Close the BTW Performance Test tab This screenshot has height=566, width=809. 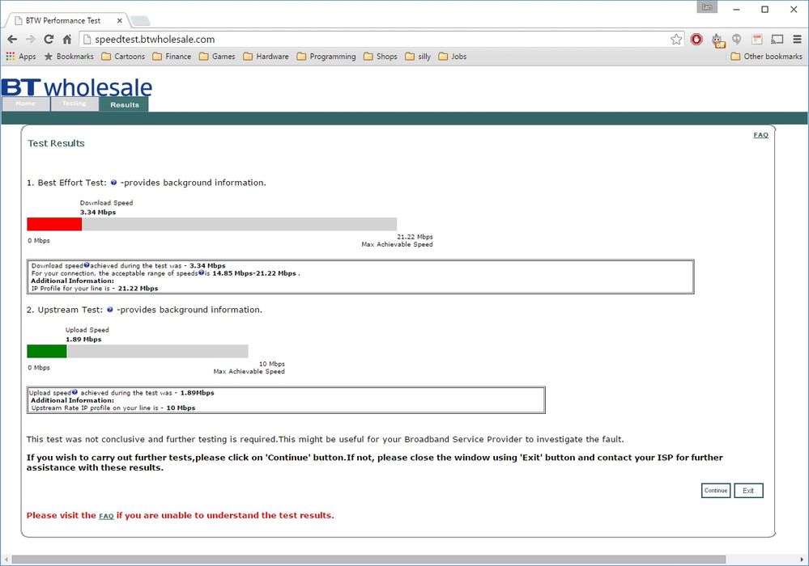point(119,20)
